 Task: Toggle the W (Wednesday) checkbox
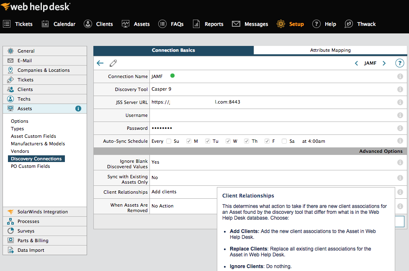(x=228, y=141)
